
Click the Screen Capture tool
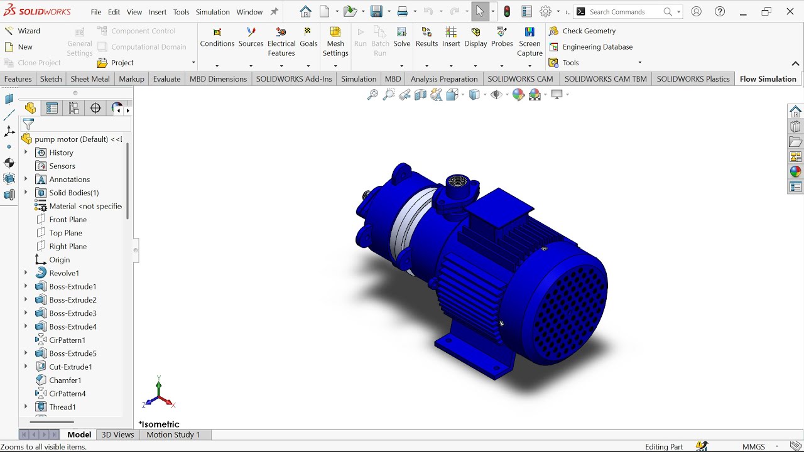click(x=530, y=42)
